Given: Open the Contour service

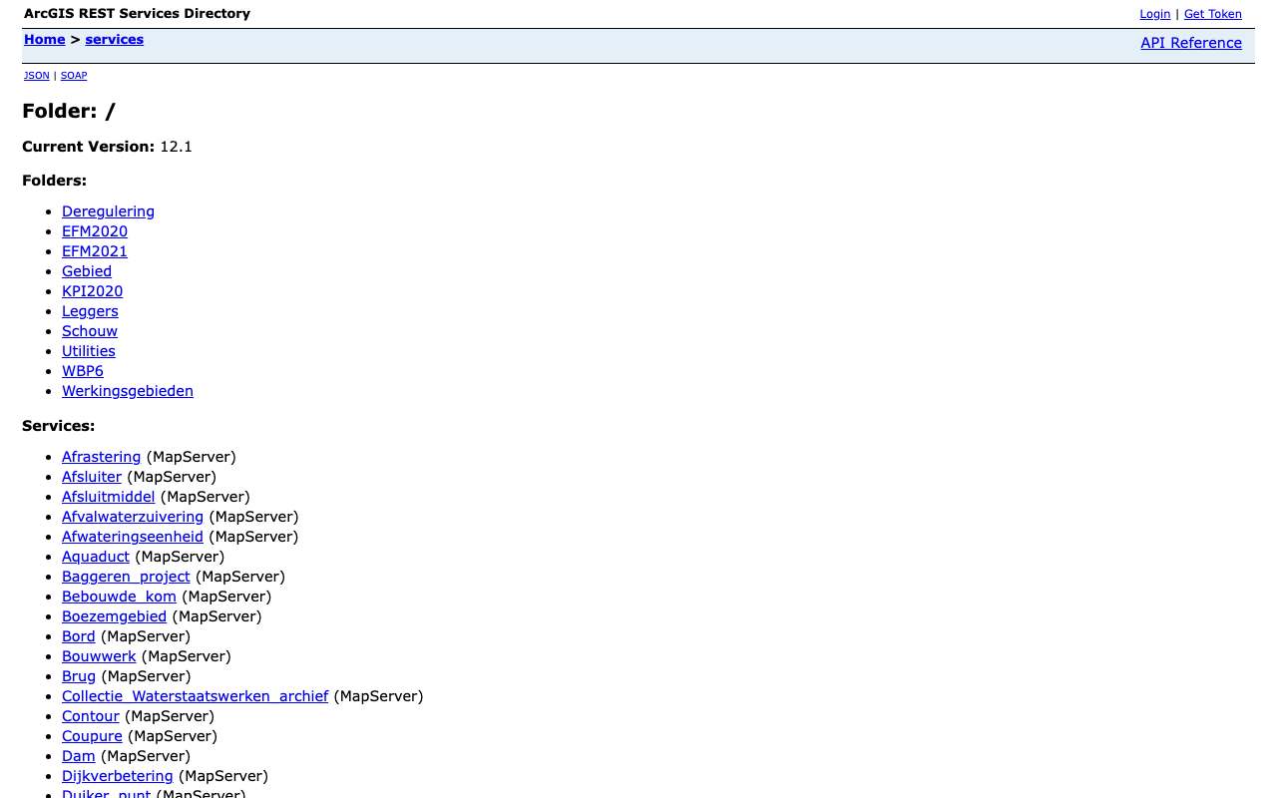Looking at the screenshot, I should pyautogui.click(x=91, y=716).
